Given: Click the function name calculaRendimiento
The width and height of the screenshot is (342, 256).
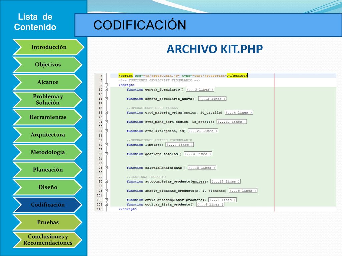Looking at the screenshot, I should pos(163,168).
